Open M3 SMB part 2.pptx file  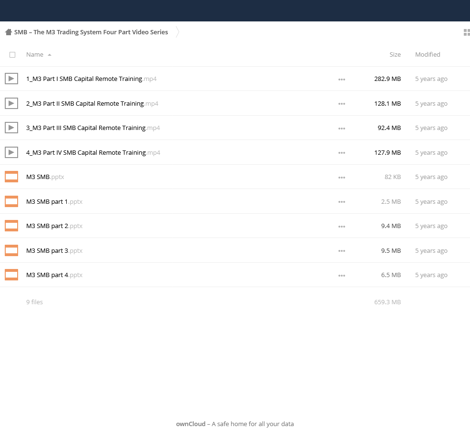point(54,226)
